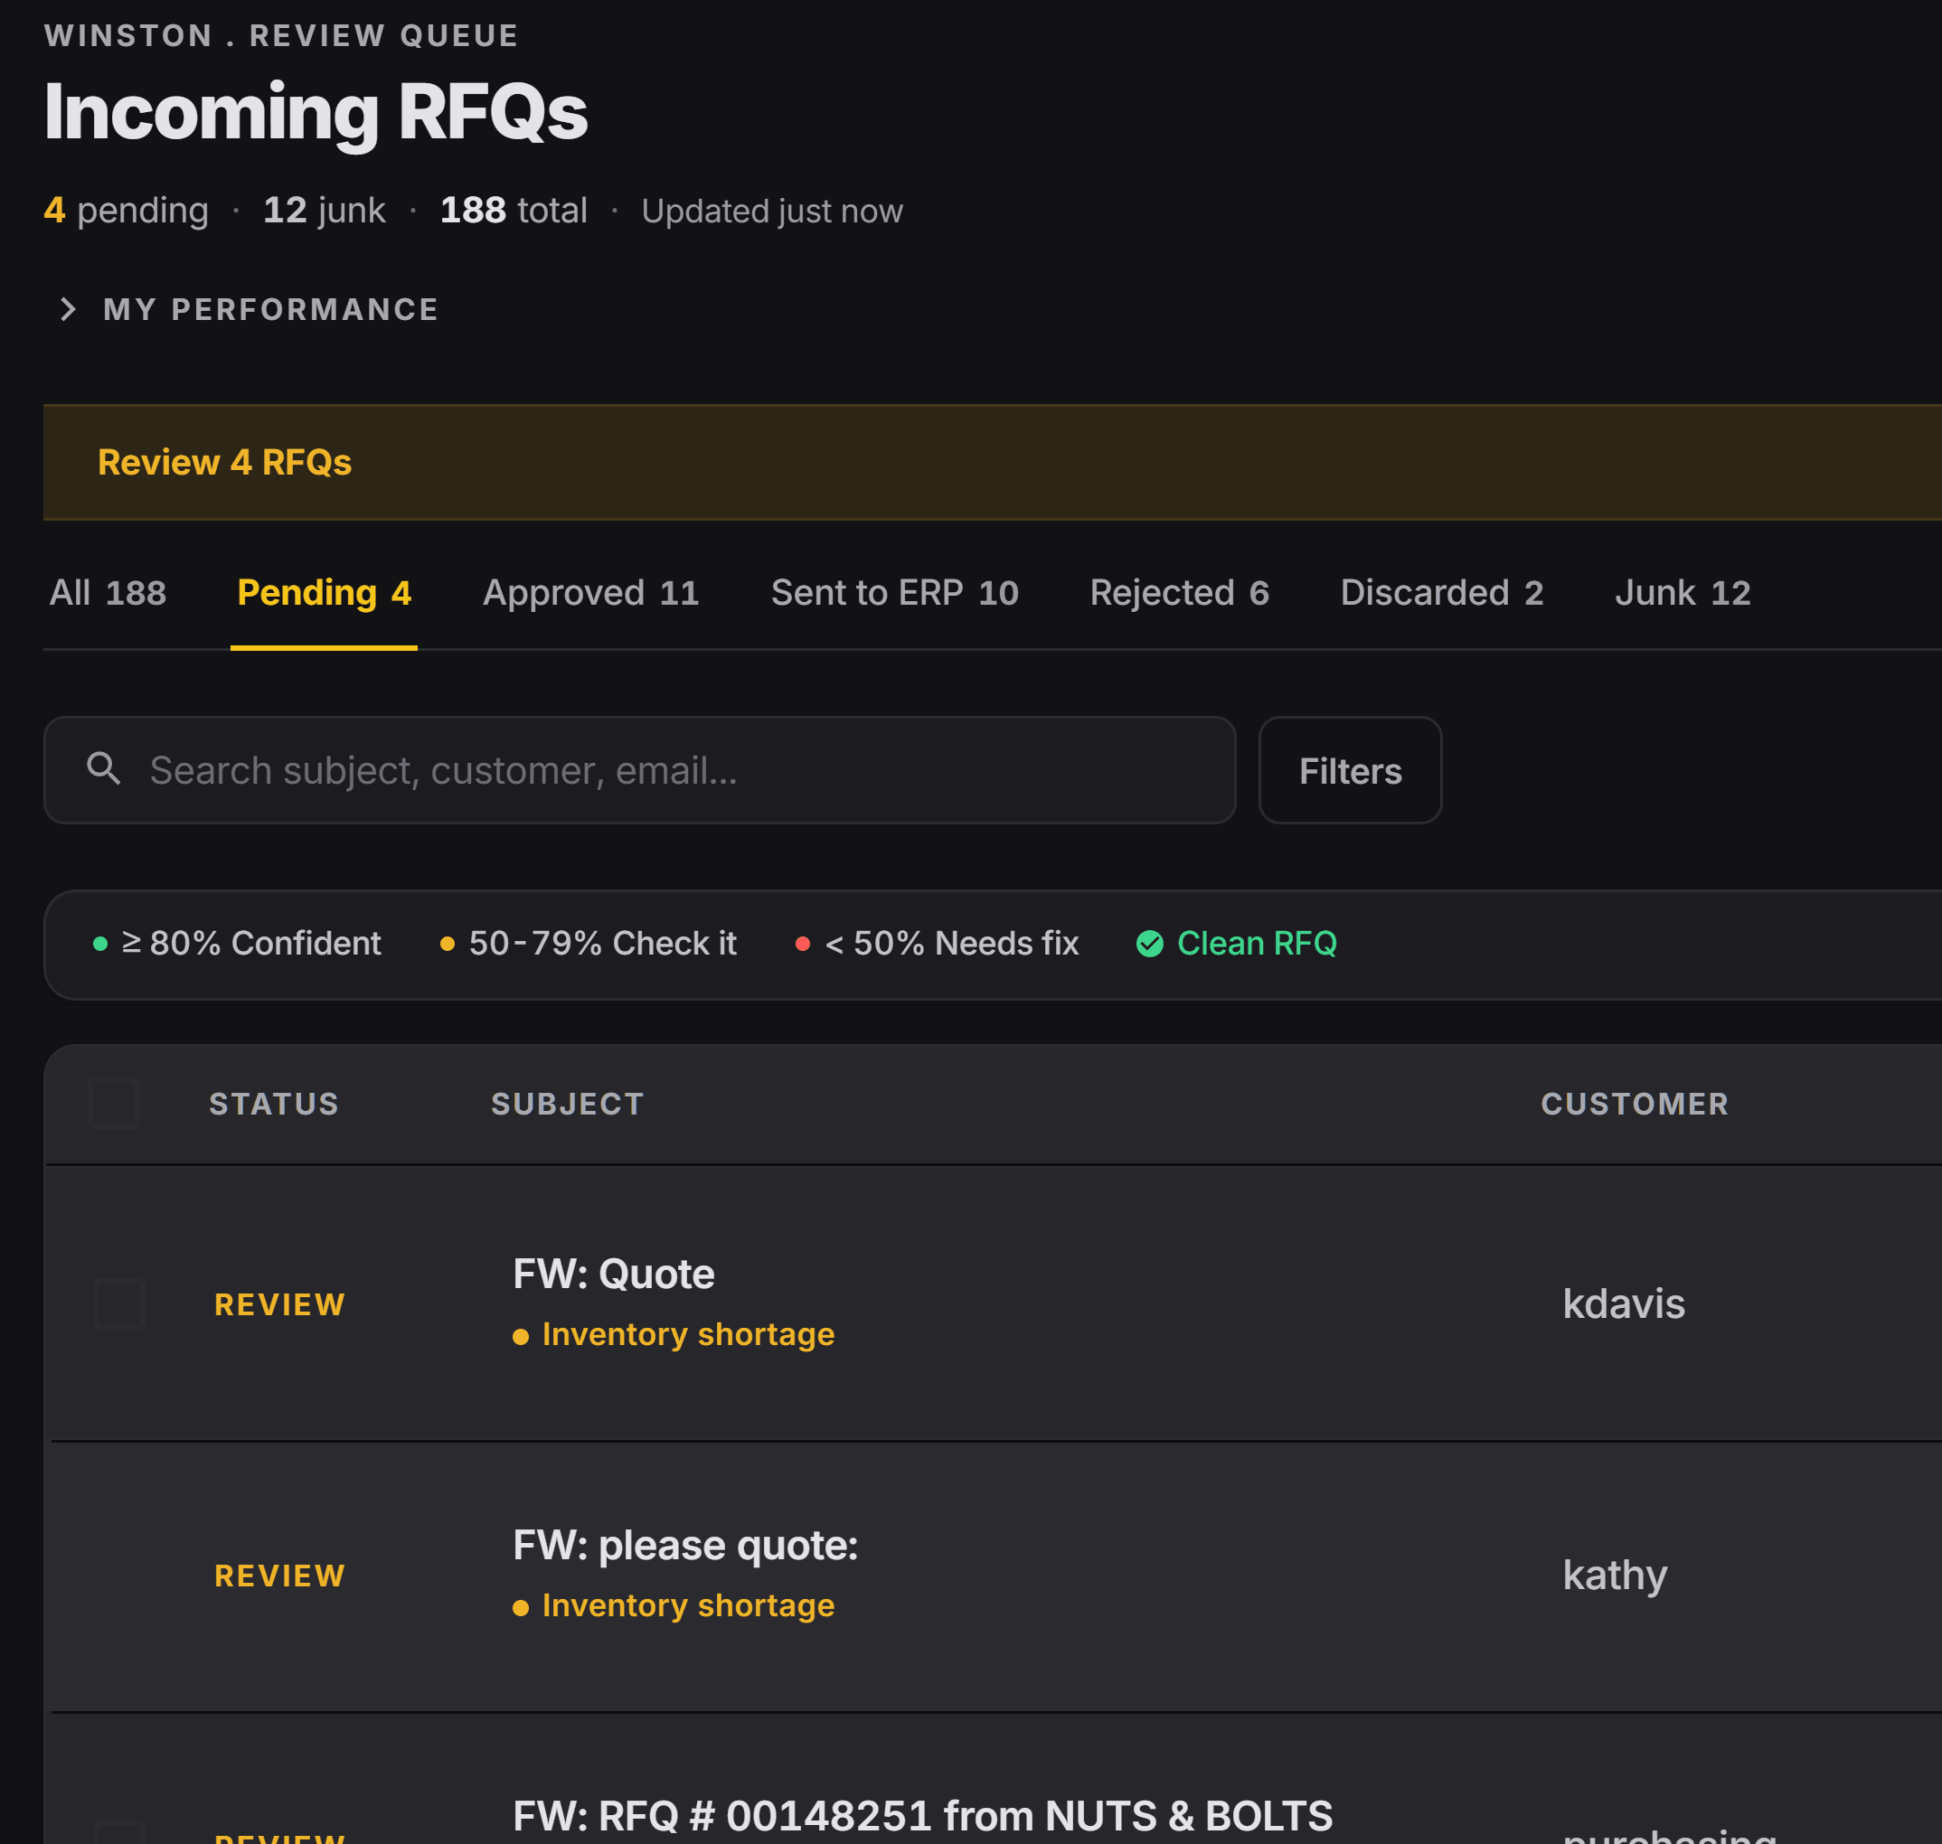Open the Junk 12 tab
The width and height of the screenshot is (1942, 1844).
click(1683, 593)
